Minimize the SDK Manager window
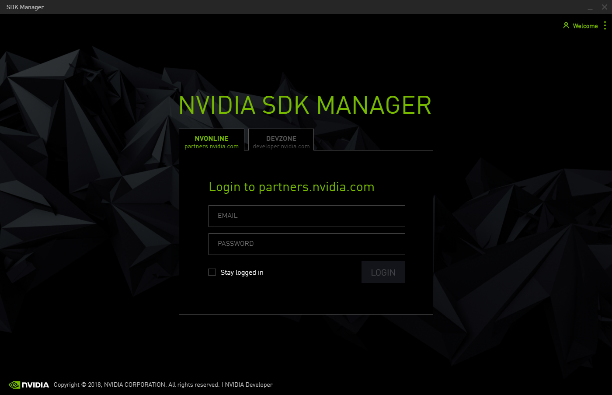Viewport: 612px width, 395px height. point(590,7)
